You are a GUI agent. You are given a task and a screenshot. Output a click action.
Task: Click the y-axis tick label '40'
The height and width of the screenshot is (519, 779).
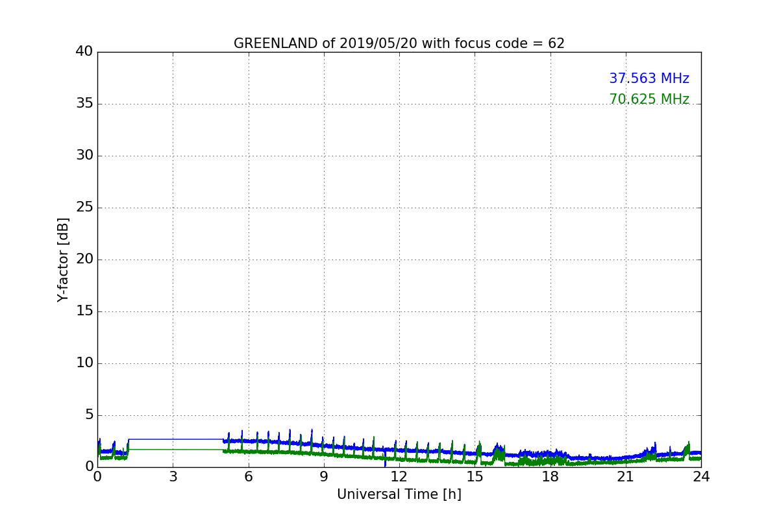click(84, 52)
